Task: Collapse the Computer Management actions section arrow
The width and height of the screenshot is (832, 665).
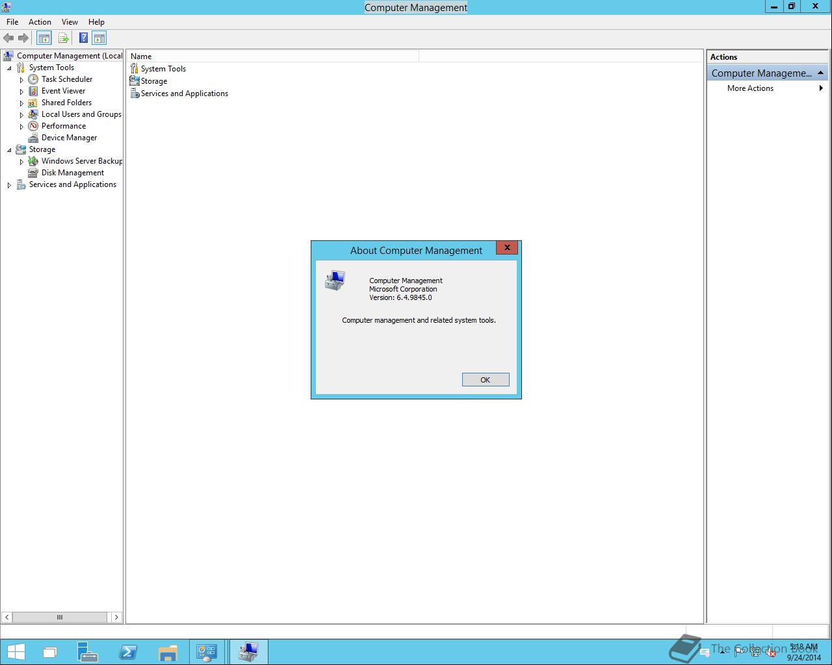Action: click(x=820, y=73)
